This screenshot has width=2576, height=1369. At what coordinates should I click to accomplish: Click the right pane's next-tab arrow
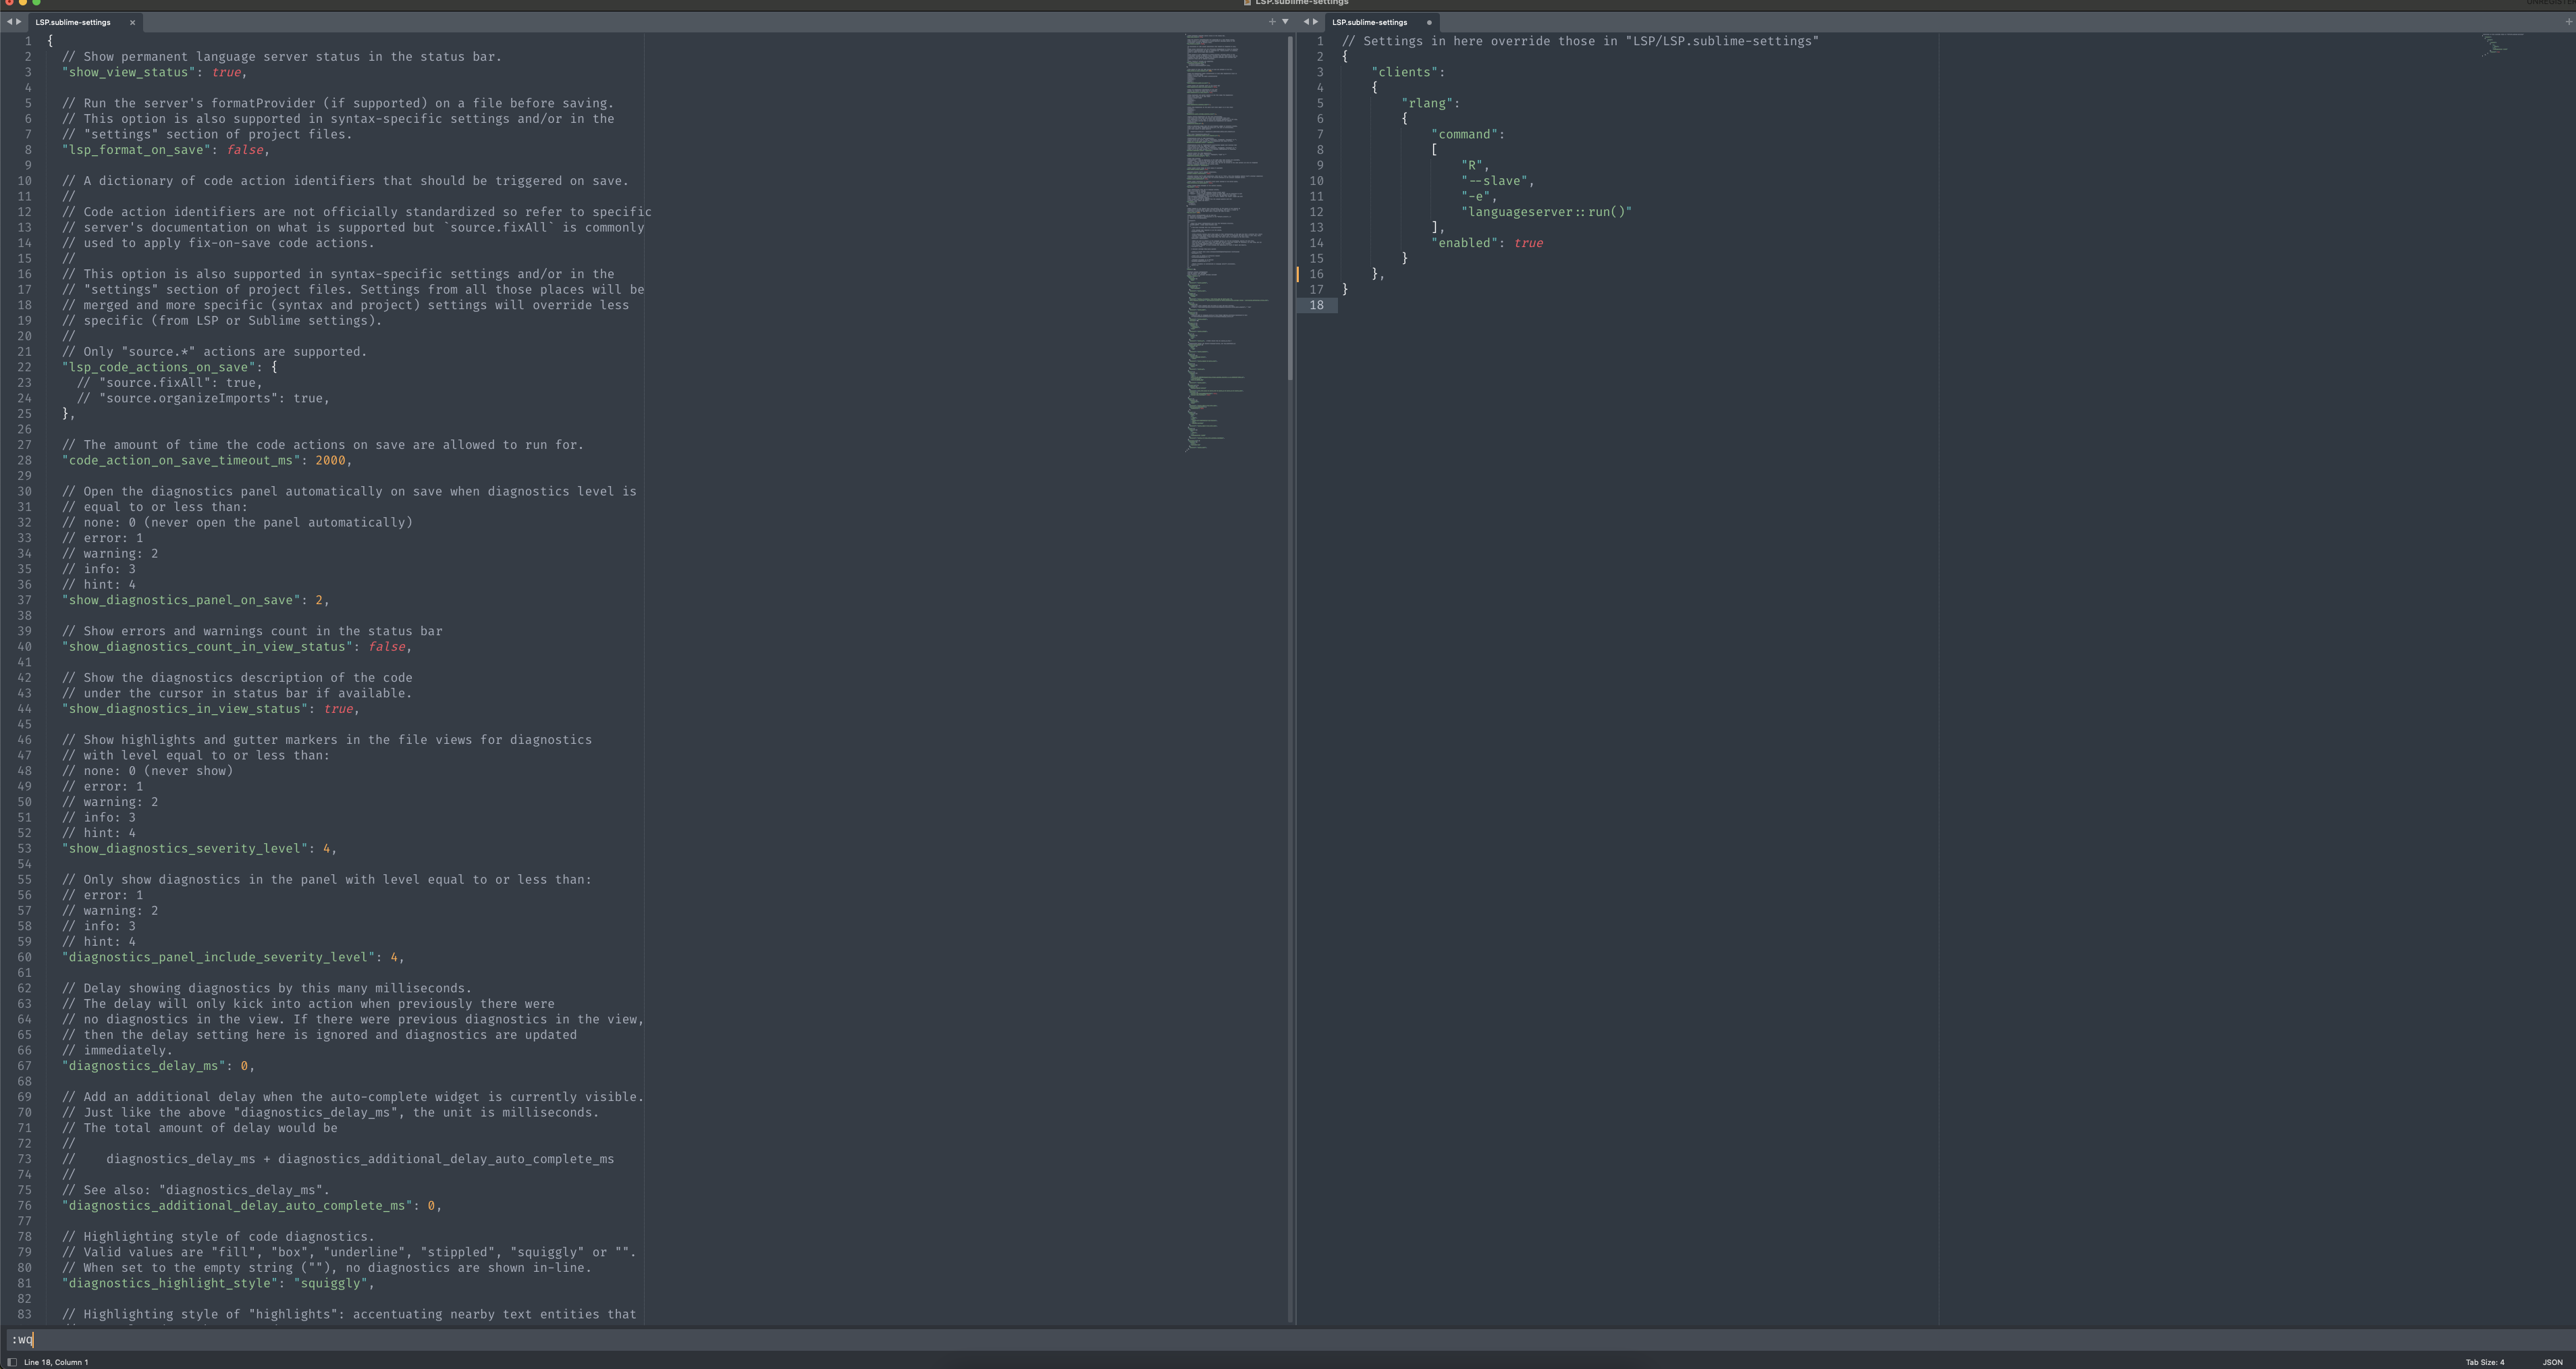[1316, 22]
